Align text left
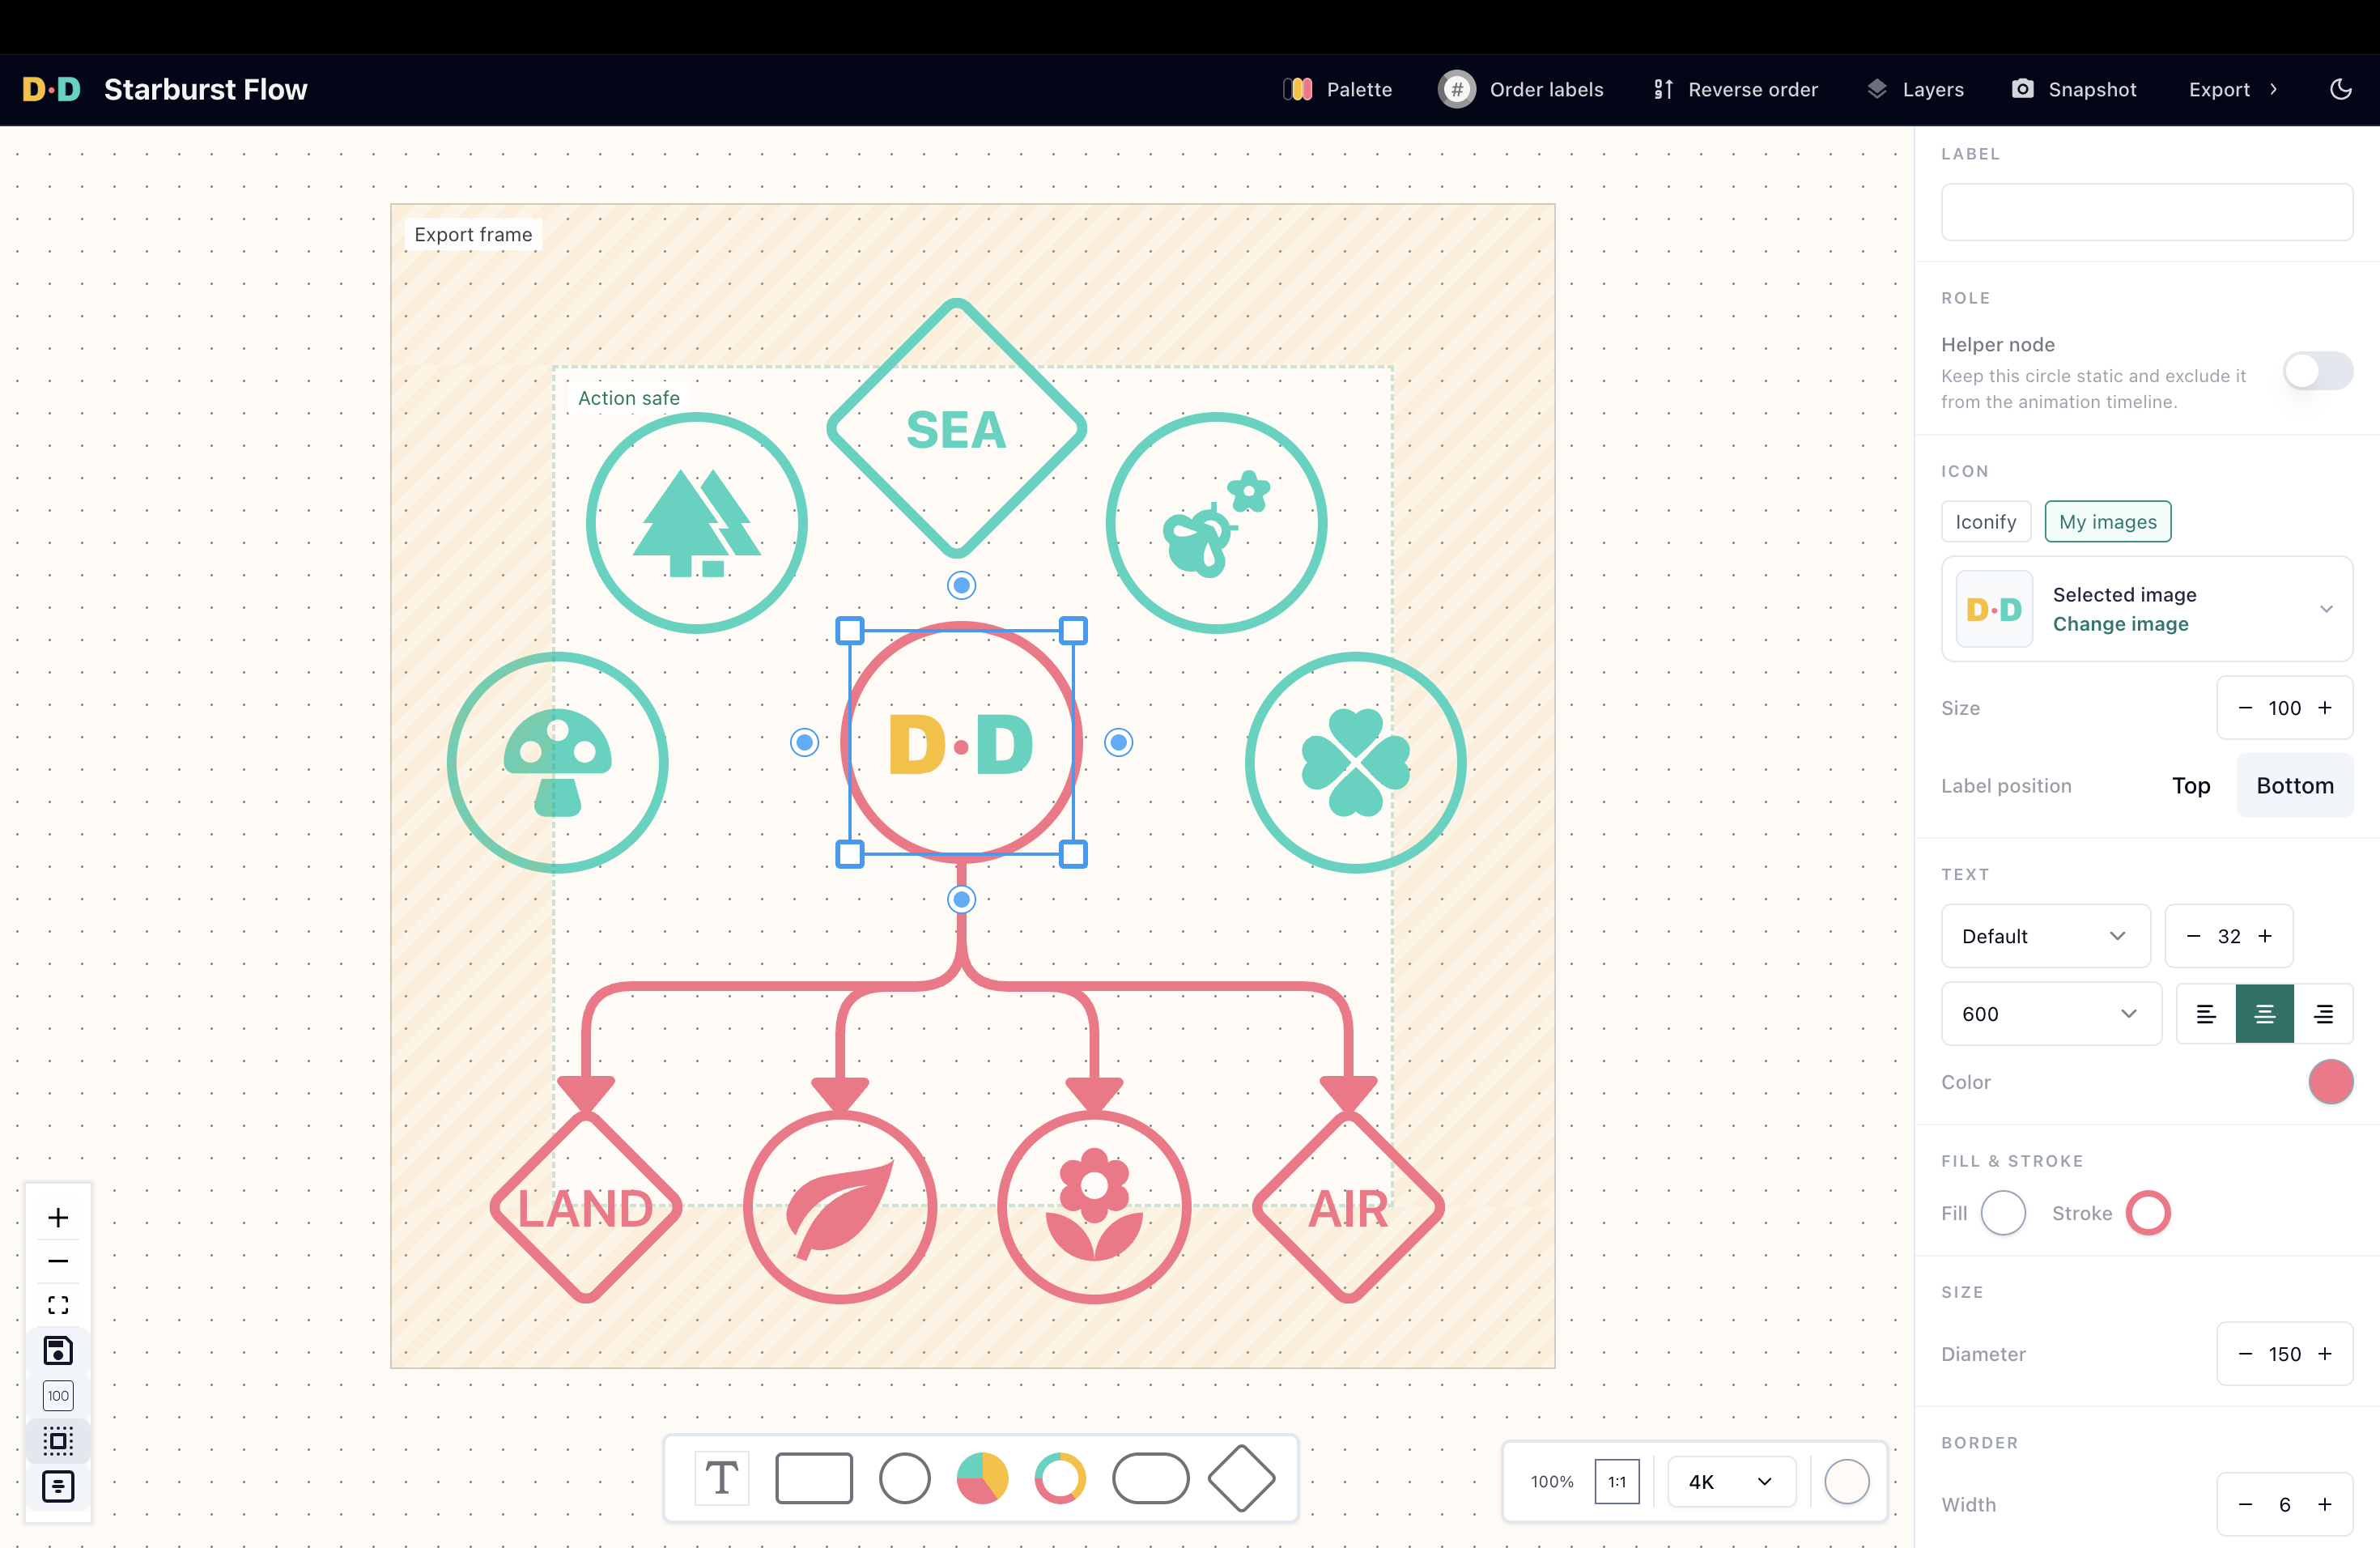The image size is (2380, 1548). (x=2205, y=1014)
